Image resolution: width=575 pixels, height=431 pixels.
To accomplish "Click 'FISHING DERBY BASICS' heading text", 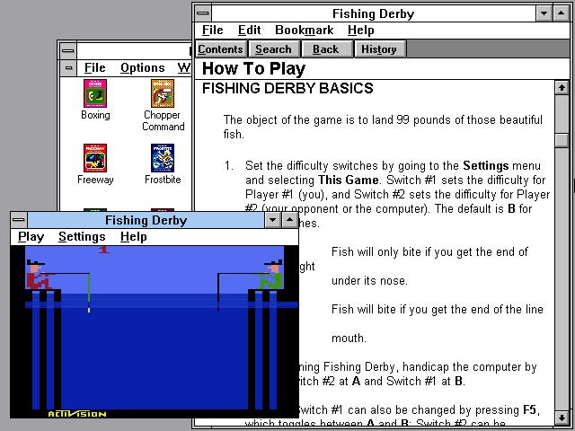I will [287, 88].
